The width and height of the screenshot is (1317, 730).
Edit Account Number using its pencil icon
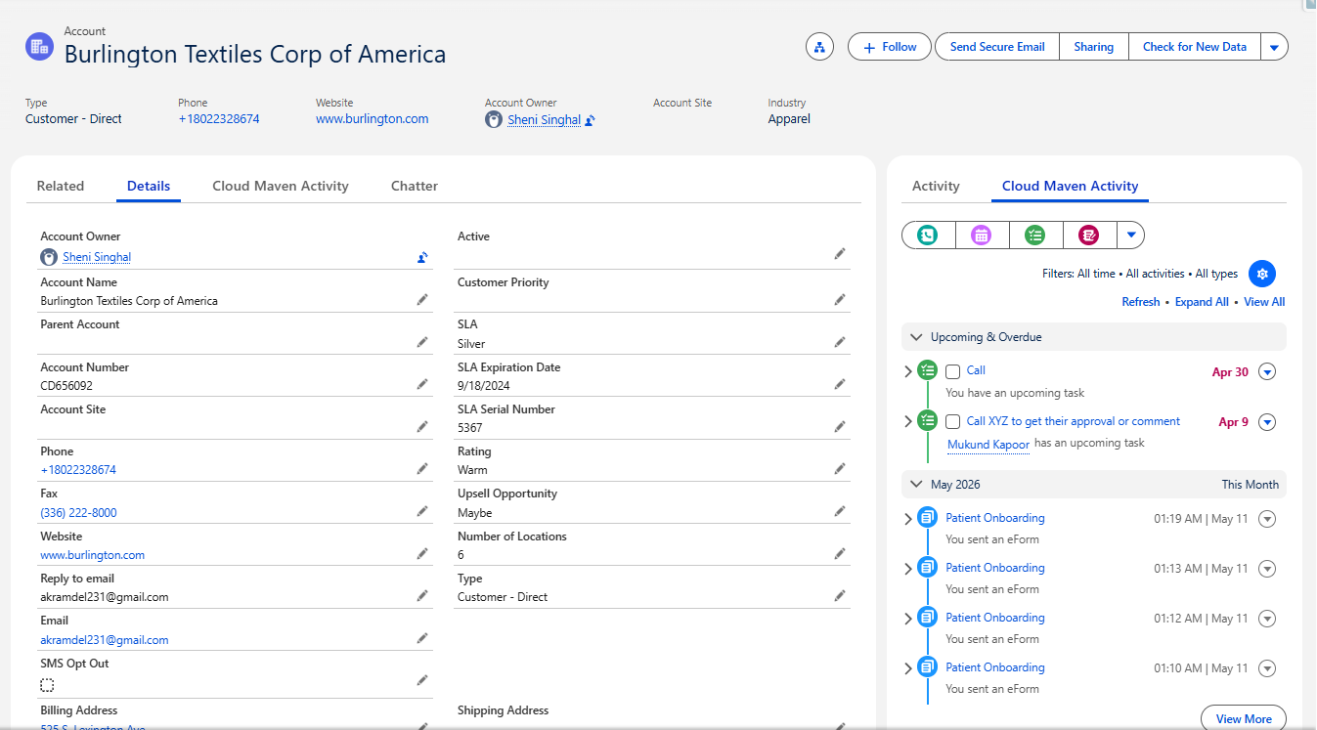422,385
